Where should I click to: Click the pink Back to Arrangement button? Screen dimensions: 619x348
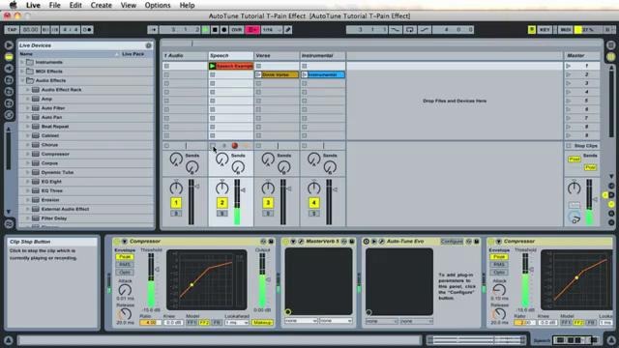pos(252,30)
